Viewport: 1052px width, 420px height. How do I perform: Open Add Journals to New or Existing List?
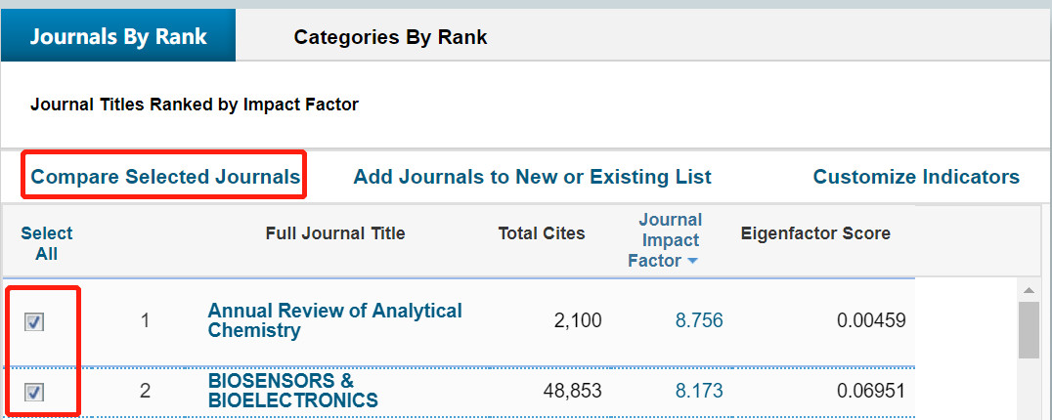pyautogui.click(x=532, y=177)
